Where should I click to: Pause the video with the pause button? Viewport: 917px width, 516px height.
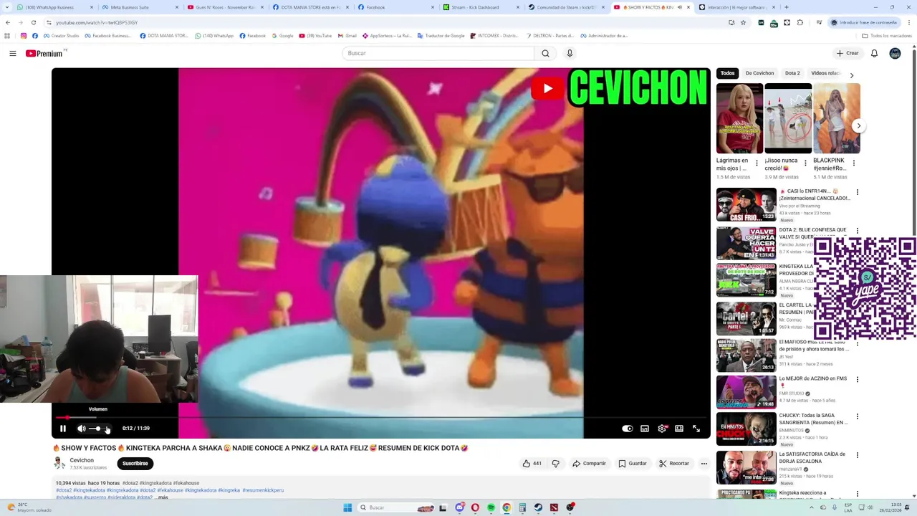pos(62,429)
